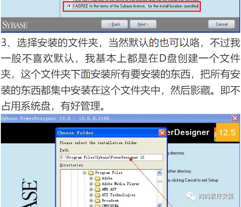Screen dimensions: 241x207
Task: Expand the Adobe Media Player folder node
Action: [91, 184]
